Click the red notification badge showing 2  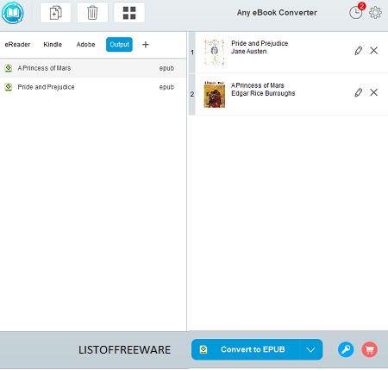(x=361, y=6)
